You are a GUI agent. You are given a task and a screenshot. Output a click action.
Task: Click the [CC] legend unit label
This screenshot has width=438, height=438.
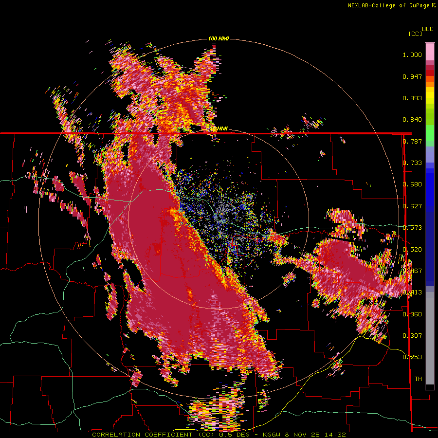pos(415,34)
